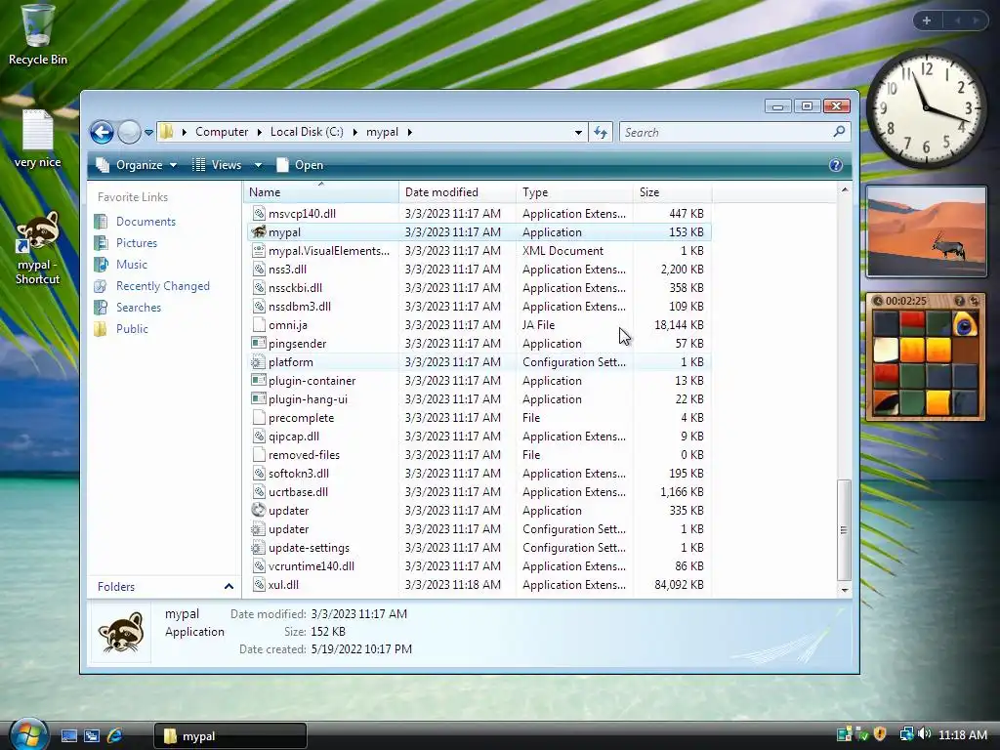The image size is (1000, 750).
Task: Click the Show Desktop quick launch icon
Action: click(x=69, y=735)
